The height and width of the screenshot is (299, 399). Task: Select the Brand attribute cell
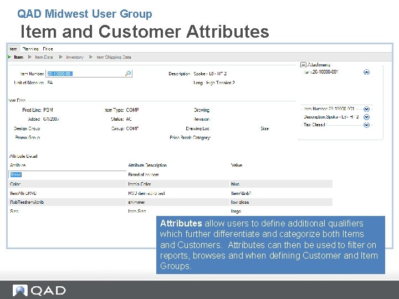pyautogui.click(x=68, y=174)
